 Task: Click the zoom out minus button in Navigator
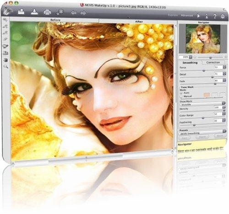195,57
